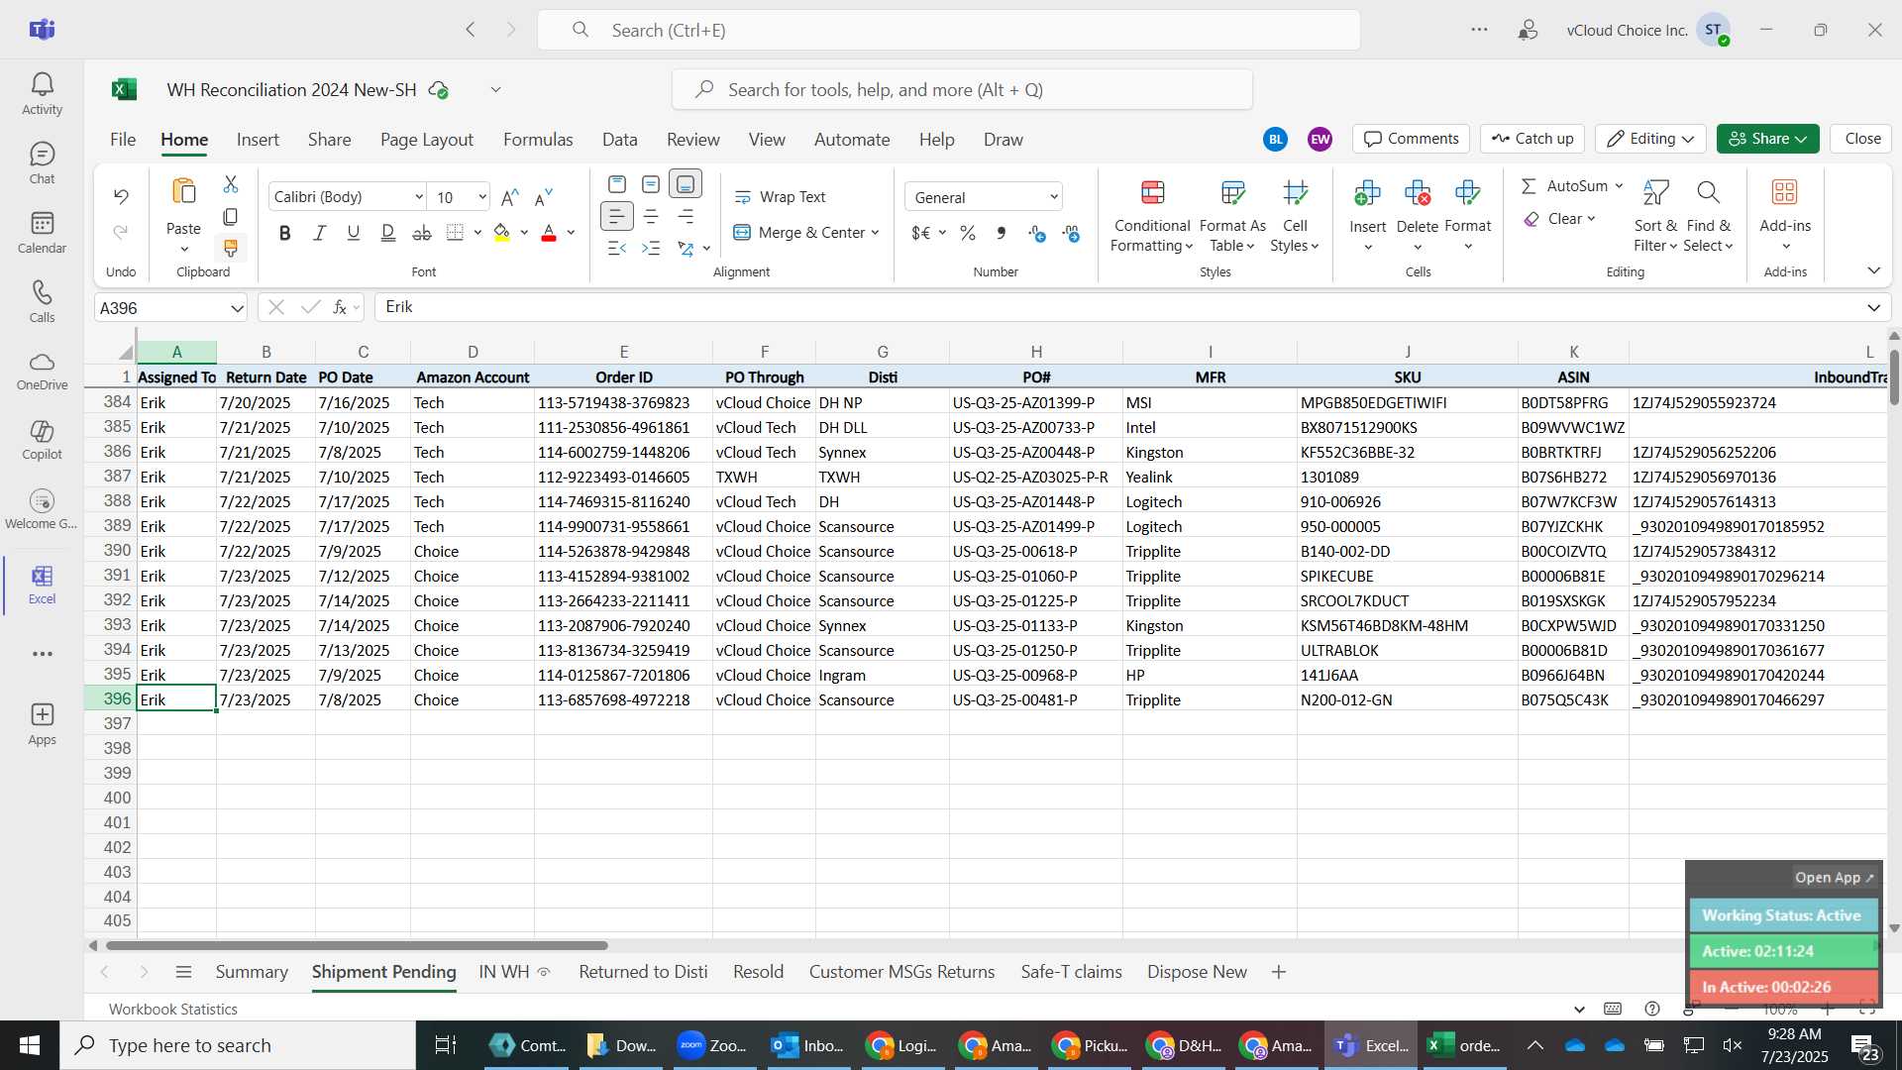Expand the AutoSum dropdown arrow
The image size is (1902, 1070).
1619,186
